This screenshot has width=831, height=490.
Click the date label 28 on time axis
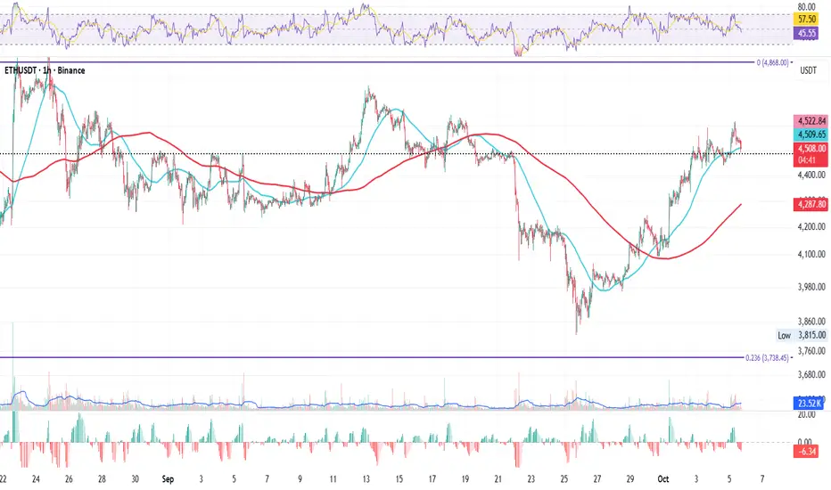(x=102, y=479)
